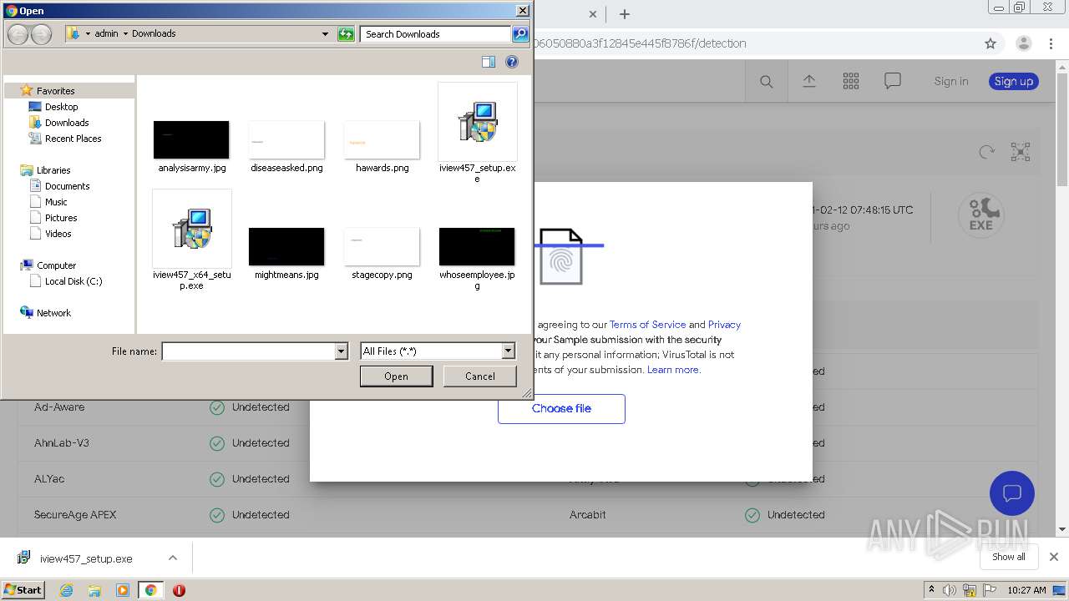
Task: Select hawards.png file
Action: coord(382,147)
